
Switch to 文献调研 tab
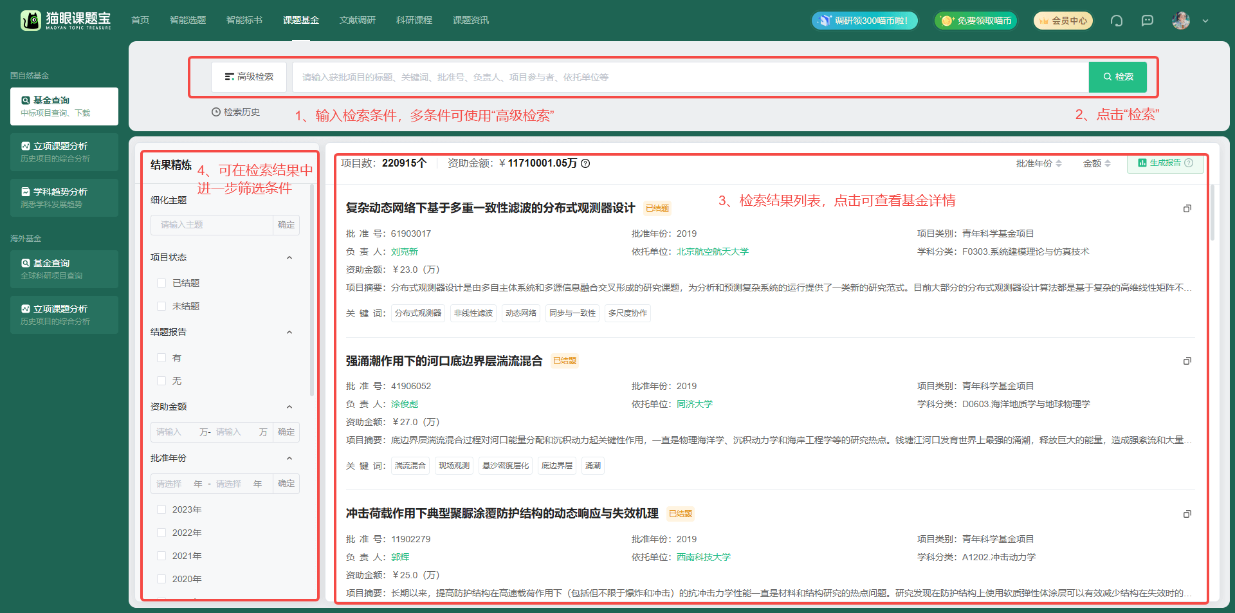(x=358, y=21)
